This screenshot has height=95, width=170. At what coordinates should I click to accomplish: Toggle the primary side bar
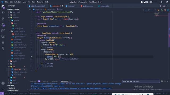click(x=142, y=2)
